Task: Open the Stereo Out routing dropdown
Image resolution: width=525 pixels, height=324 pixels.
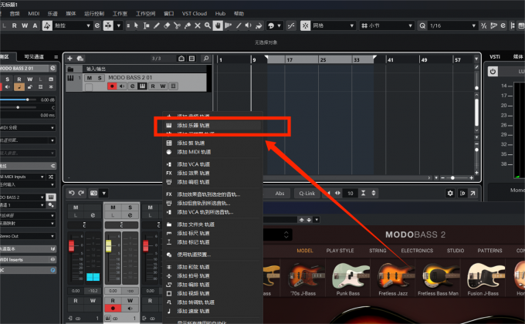Action: (x=28, y=236)
